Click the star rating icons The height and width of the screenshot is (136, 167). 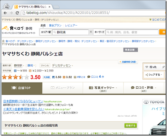(16, 77)
